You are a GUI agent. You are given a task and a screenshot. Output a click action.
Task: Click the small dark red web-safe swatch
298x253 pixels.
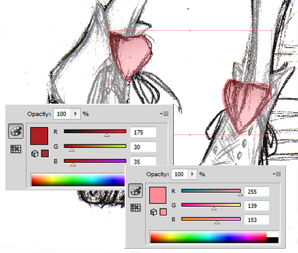point(45,153)
